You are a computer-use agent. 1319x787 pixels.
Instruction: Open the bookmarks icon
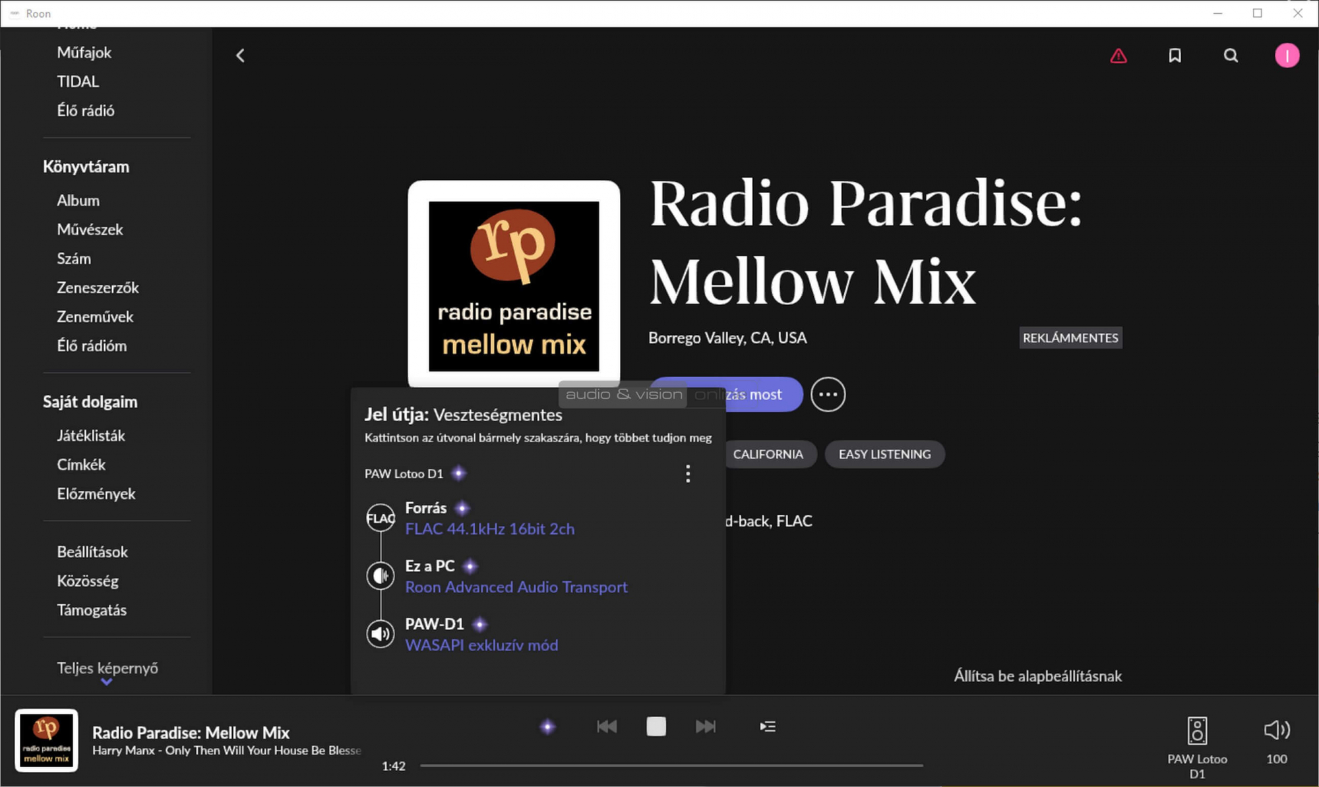point(1175,56)
